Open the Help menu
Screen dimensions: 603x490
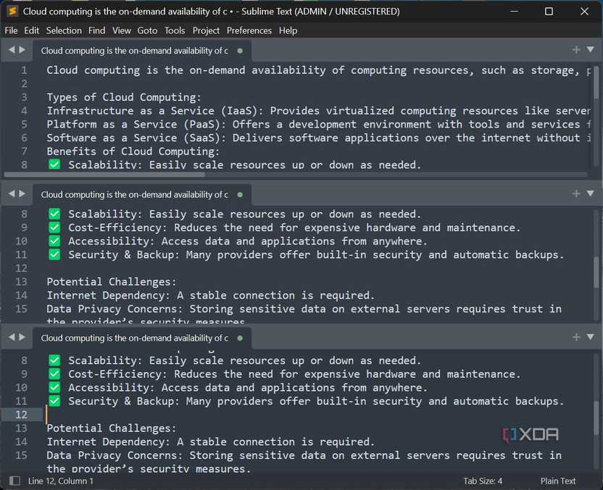click(x=288, y=30)
